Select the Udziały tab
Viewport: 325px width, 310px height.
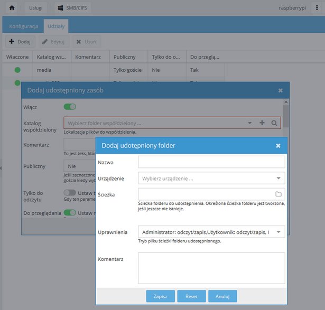click(56, 26)
